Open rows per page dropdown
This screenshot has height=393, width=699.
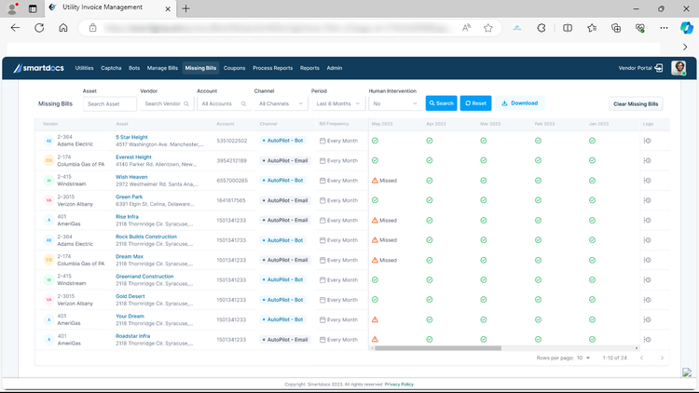583,358
